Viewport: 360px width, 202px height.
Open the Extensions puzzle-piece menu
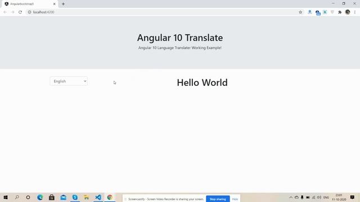point(340,12)
